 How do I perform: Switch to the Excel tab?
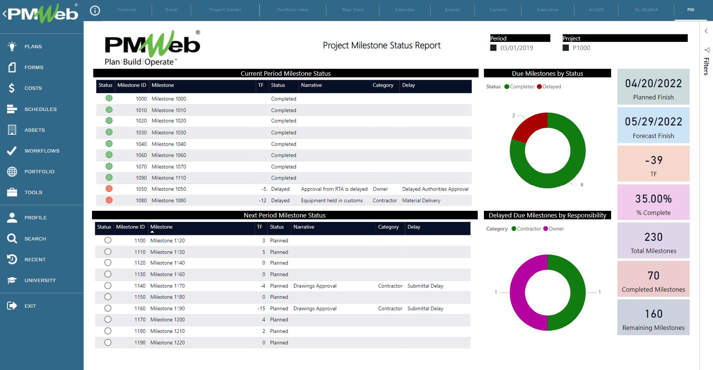click(171, 10)
